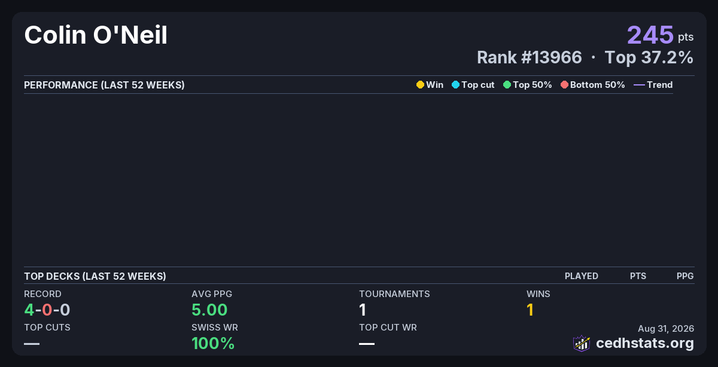Click the 4-0-0 record value
718x367 pixels.
(47, 310)
